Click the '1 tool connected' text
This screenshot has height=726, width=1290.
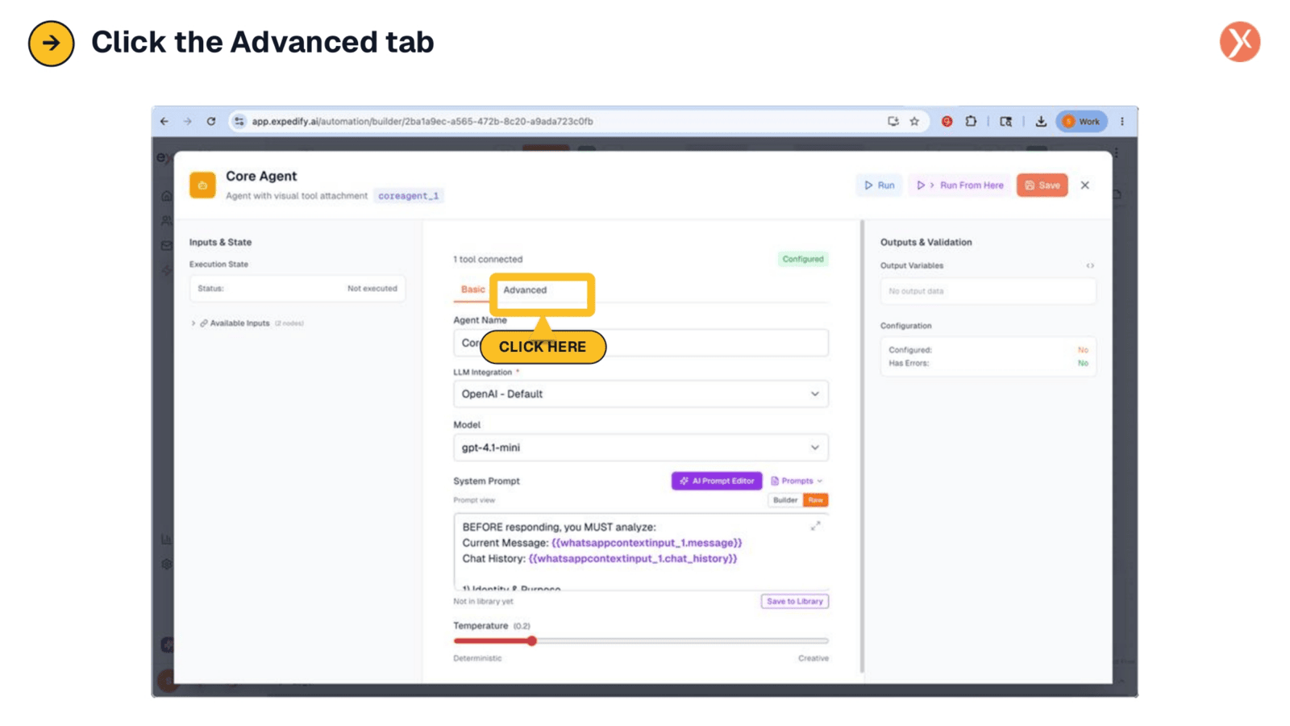pyautogui.click(x=488, y=260)
